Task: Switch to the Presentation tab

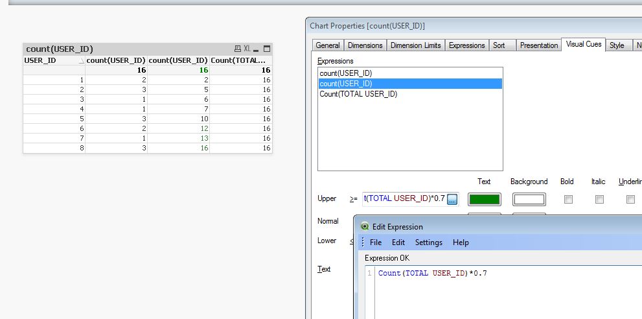Action: tap(539, 45)
